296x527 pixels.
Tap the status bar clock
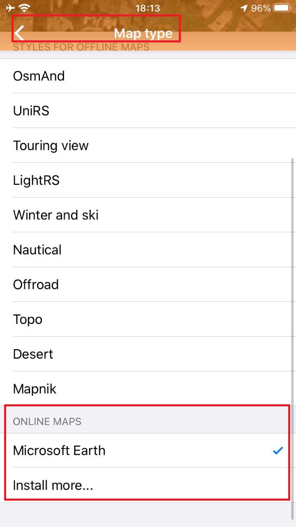148,8
